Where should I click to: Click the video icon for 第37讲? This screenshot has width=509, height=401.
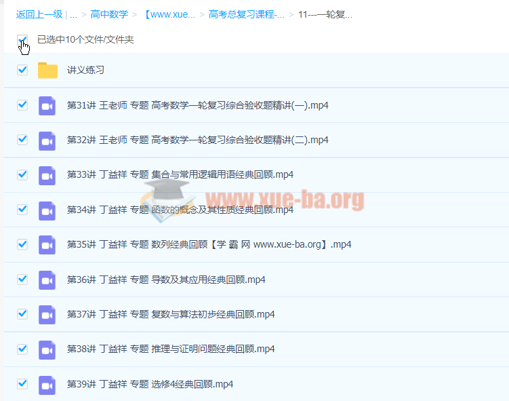[47, 314]
